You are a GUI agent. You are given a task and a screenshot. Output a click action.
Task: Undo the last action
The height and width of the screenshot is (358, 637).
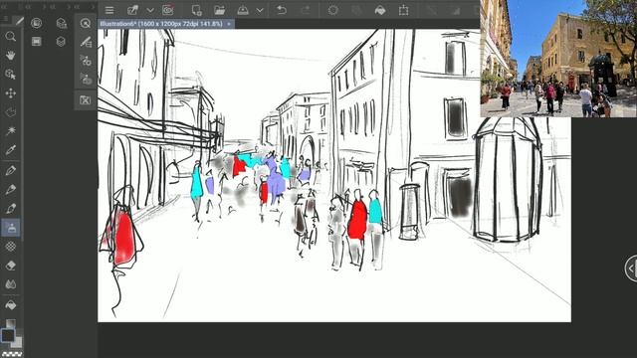click(x=281, y=10)
